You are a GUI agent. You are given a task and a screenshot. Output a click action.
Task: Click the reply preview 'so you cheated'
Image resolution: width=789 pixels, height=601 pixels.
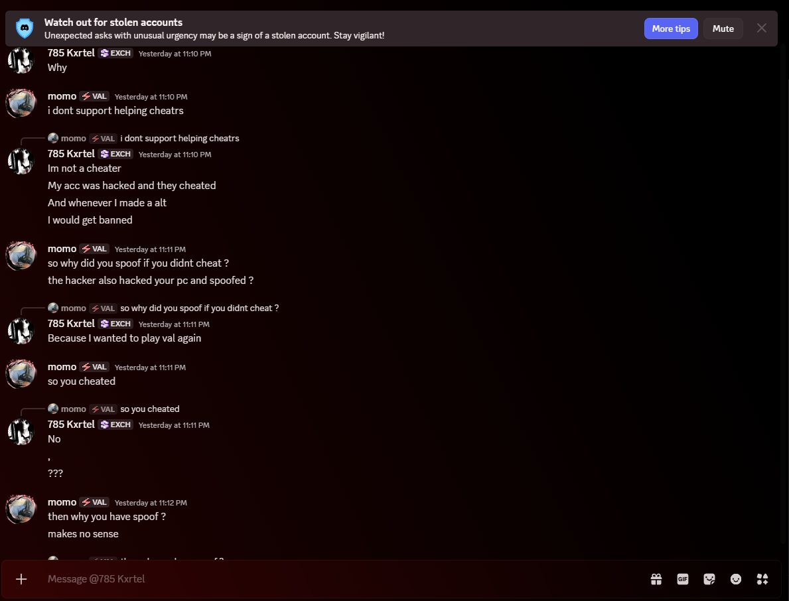pyautogui.click(x=150, y=409)
